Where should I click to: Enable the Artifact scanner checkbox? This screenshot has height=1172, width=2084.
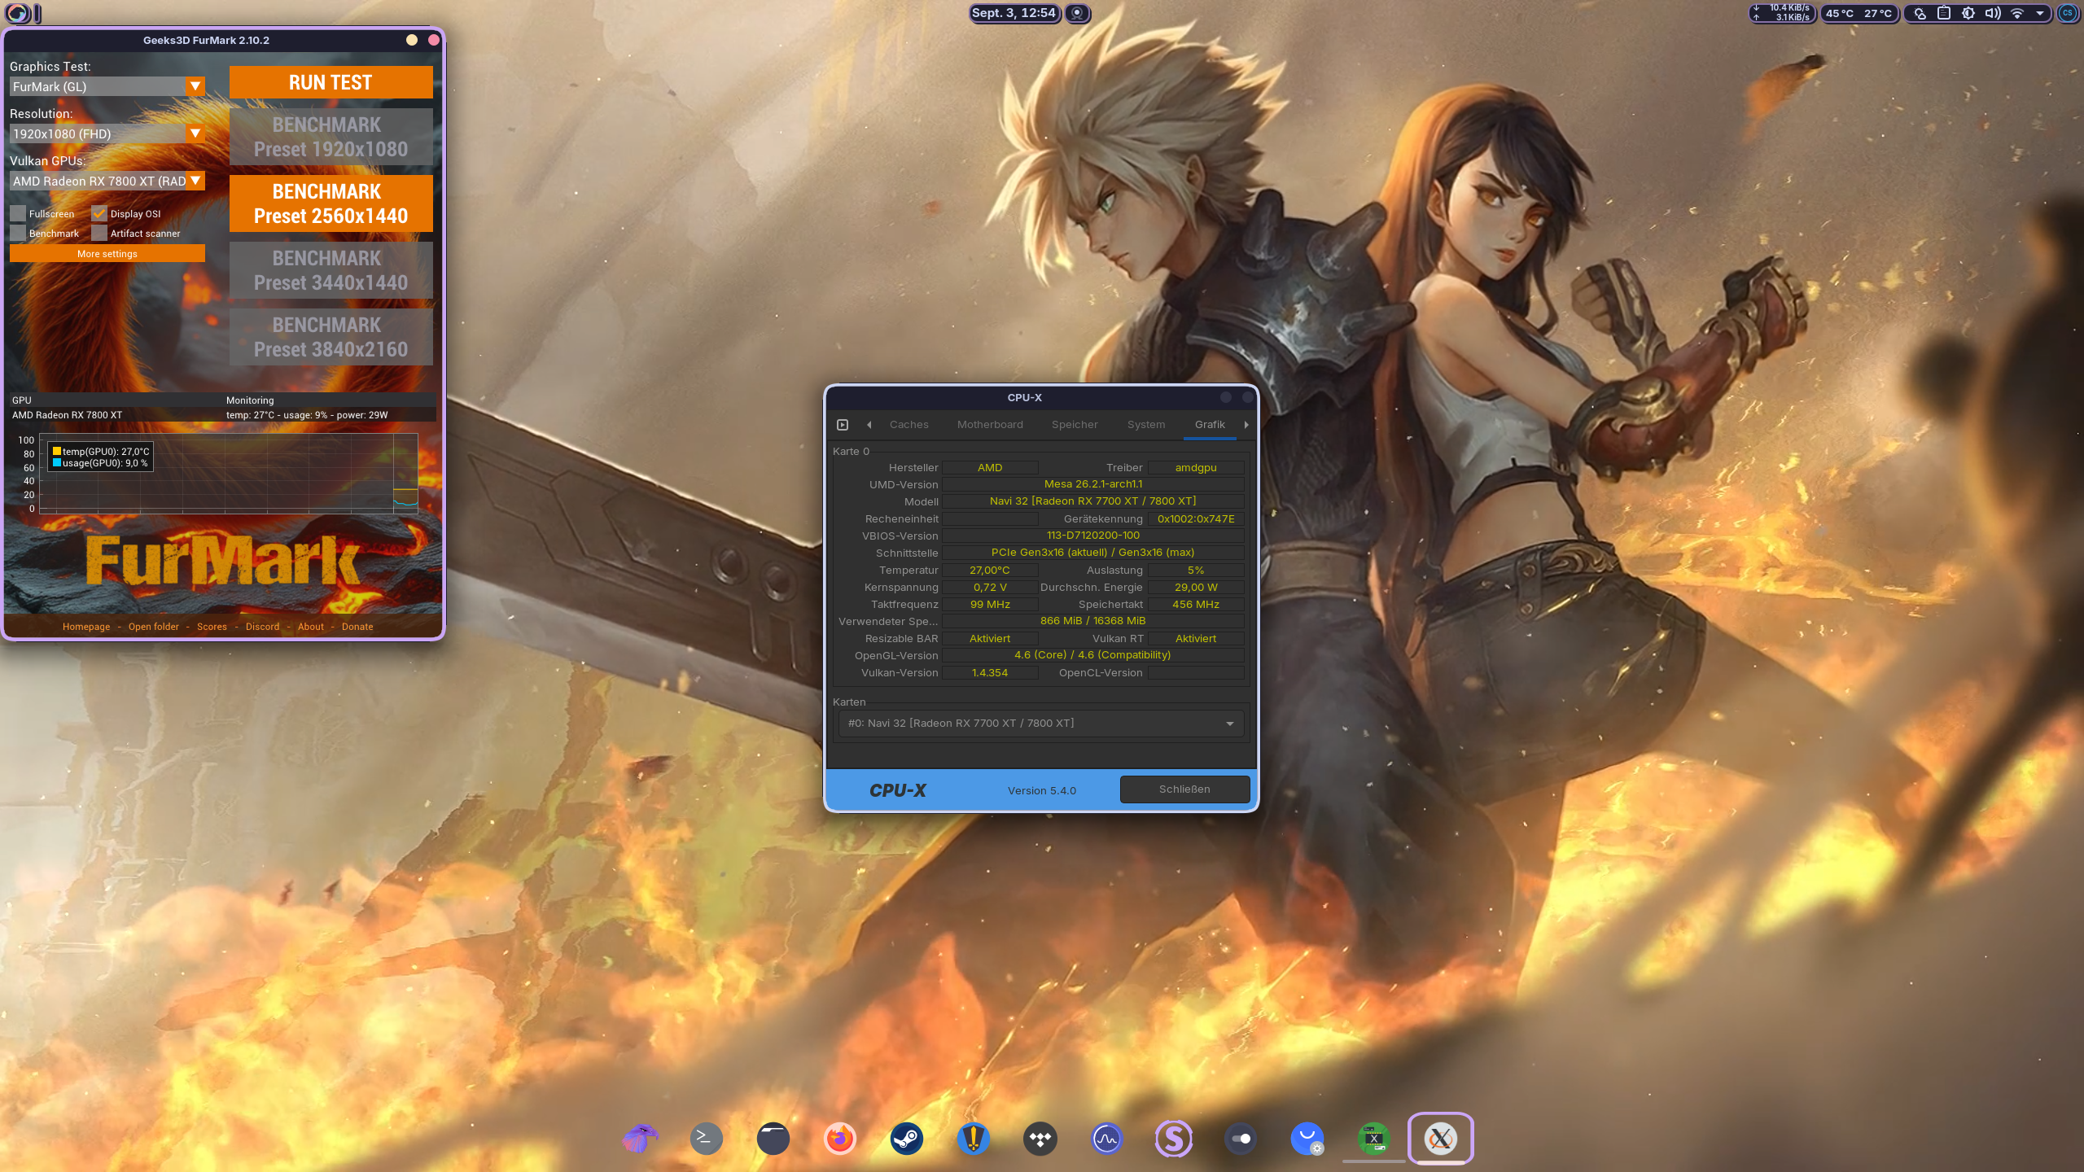[99, 234]
